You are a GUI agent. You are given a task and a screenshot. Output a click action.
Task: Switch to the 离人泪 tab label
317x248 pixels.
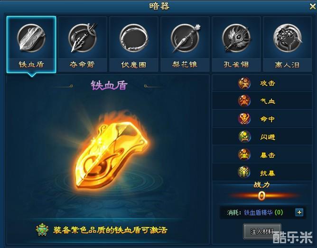[x=287, y=65]
